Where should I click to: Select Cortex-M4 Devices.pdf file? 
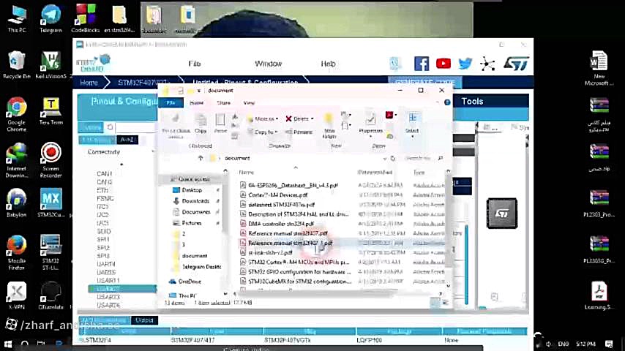click(x=278, y=195)
